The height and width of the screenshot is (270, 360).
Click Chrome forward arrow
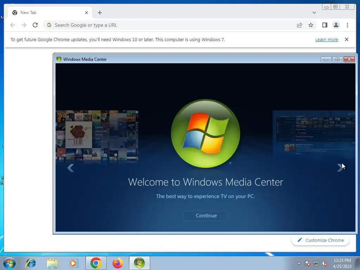(24, 25)
